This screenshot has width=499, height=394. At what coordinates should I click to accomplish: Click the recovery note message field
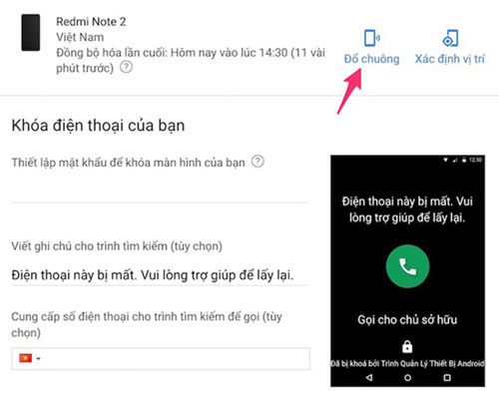click(159, 275)
